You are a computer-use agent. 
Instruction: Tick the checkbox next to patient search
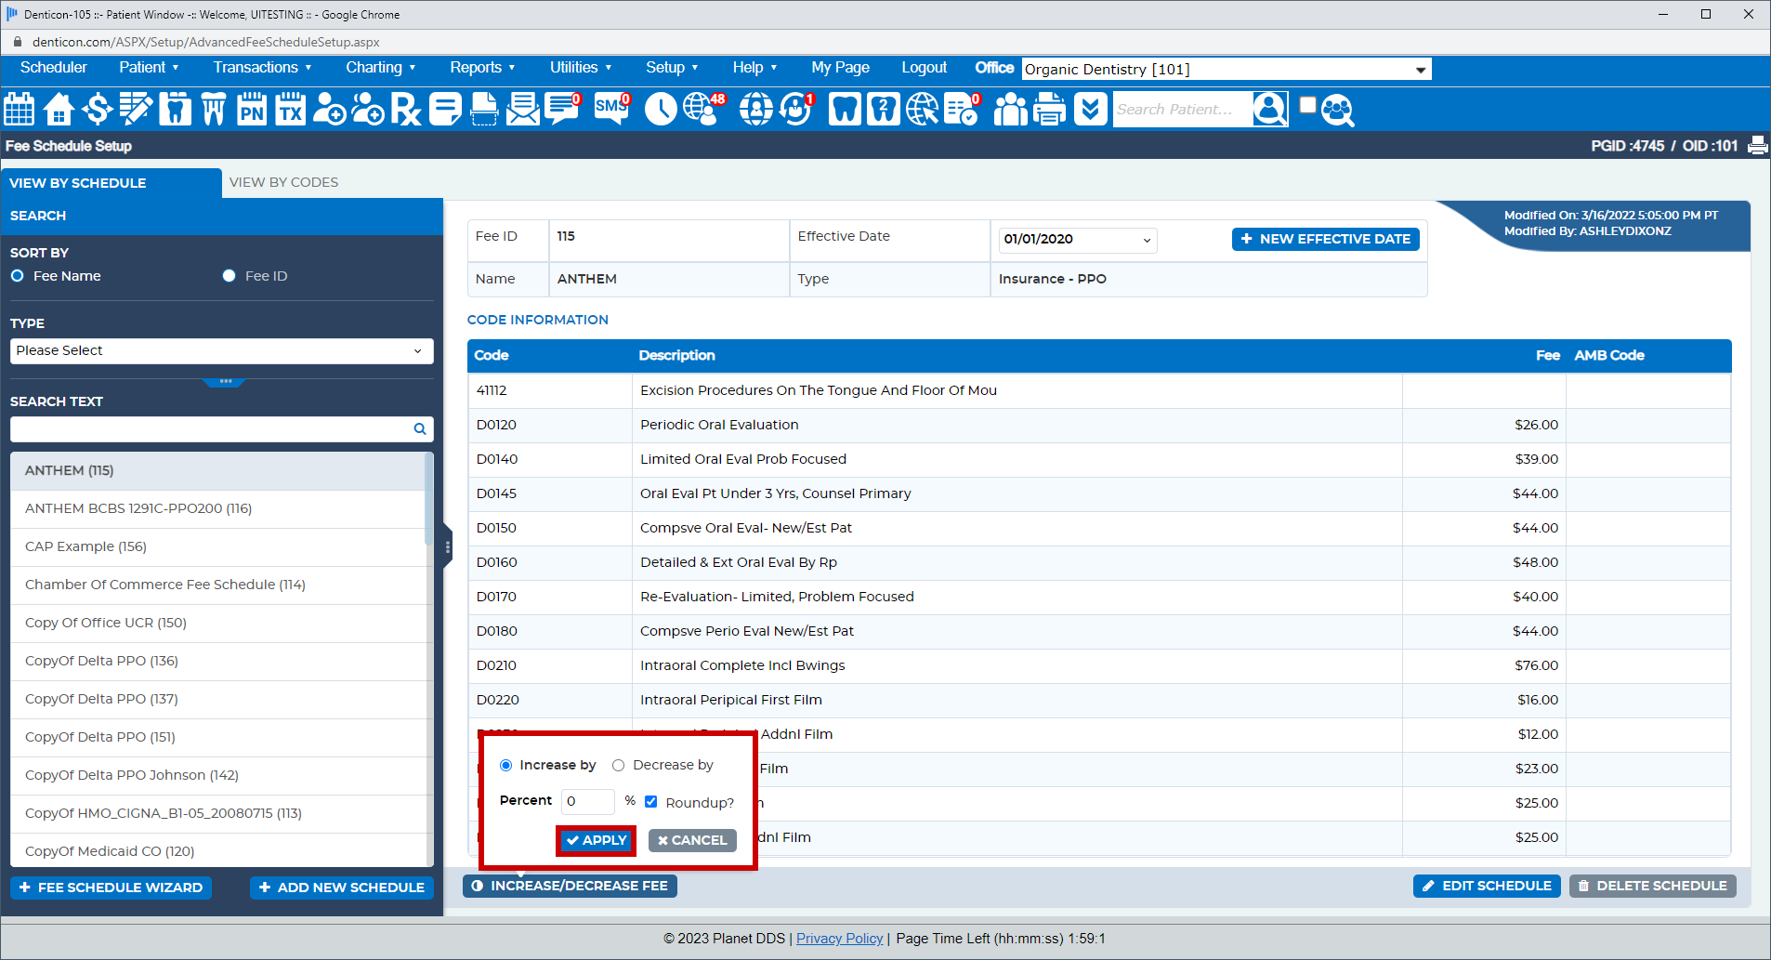[1307, 104]
